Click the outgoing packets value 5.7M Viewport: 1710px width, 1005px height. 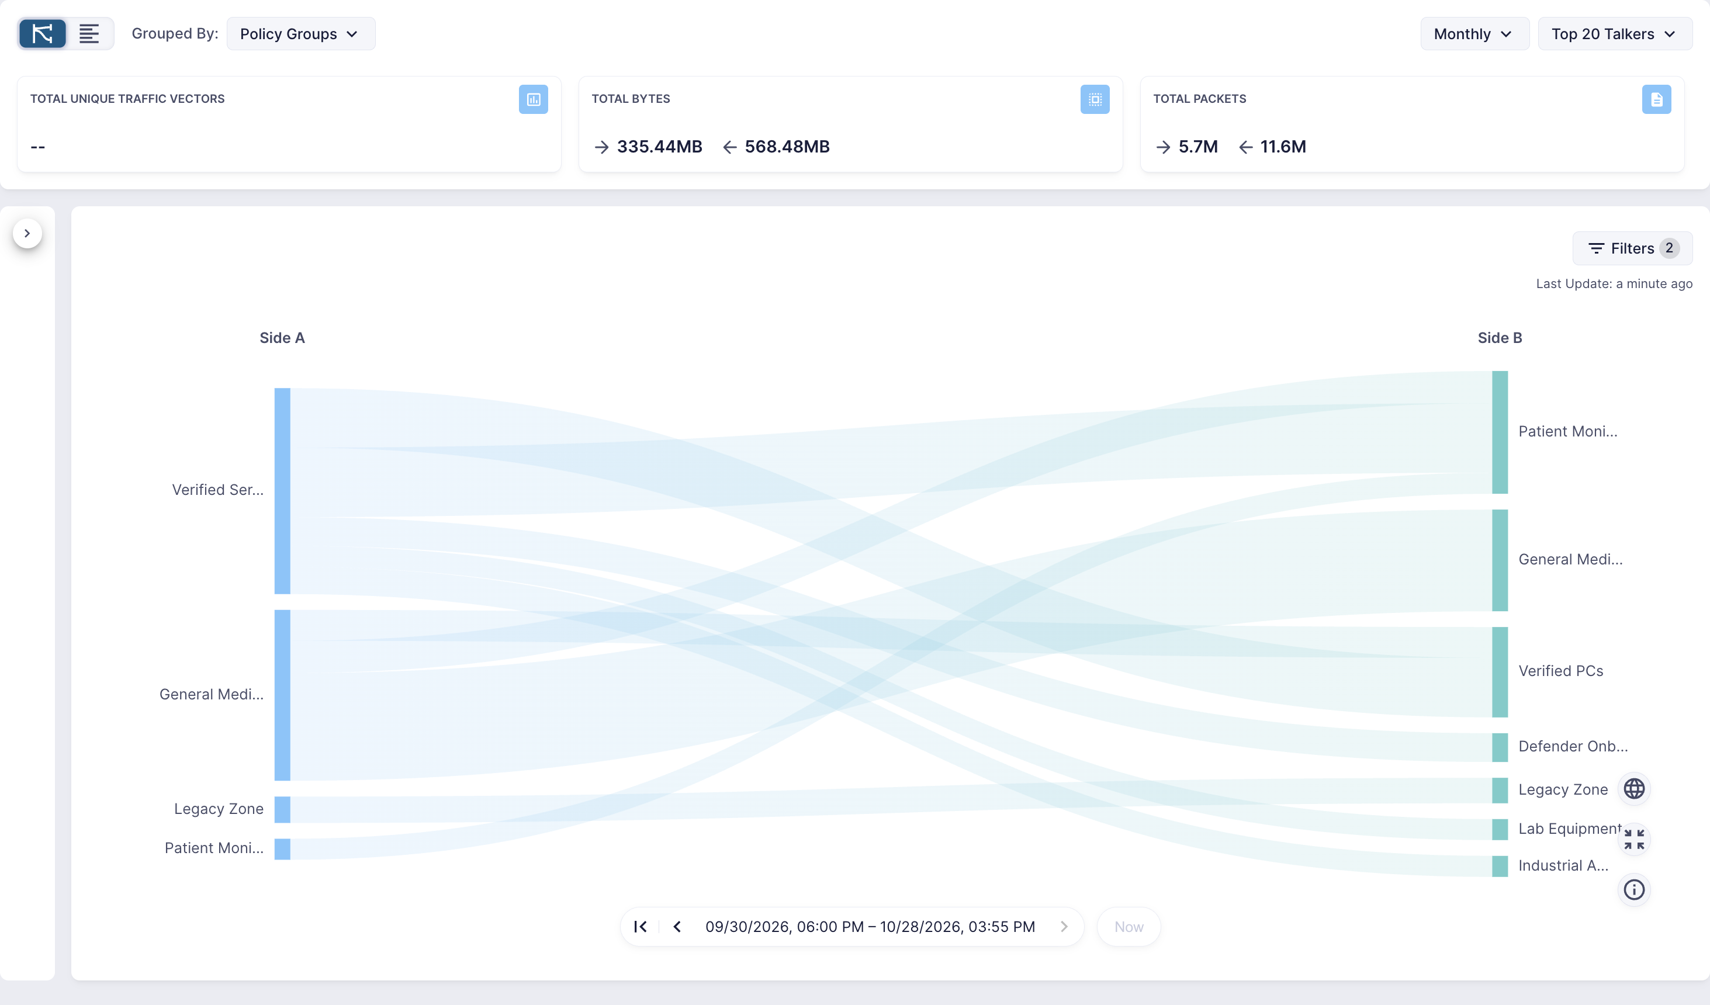coord(1197,147)
